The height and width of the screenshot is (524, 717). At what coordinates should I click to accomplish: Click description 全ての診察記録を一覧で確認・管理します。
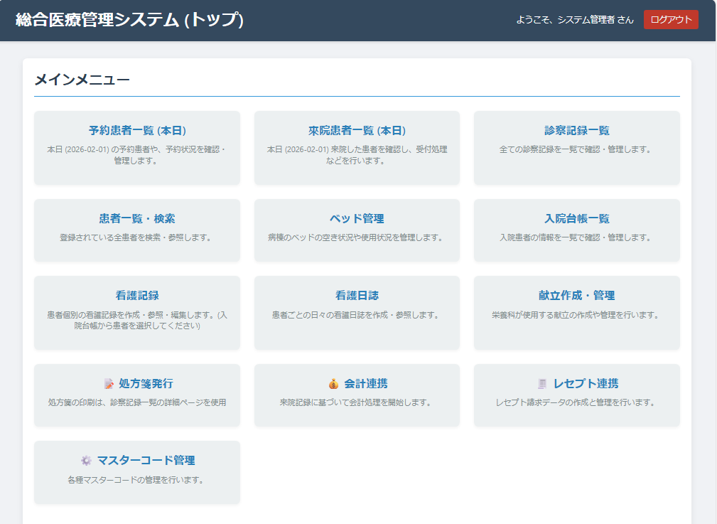tap(576, 149)
